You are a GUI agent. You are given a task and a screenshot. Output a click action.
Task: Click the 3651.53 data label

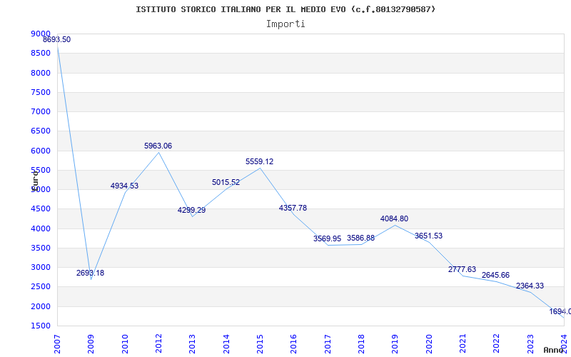[x=428, y=236]
